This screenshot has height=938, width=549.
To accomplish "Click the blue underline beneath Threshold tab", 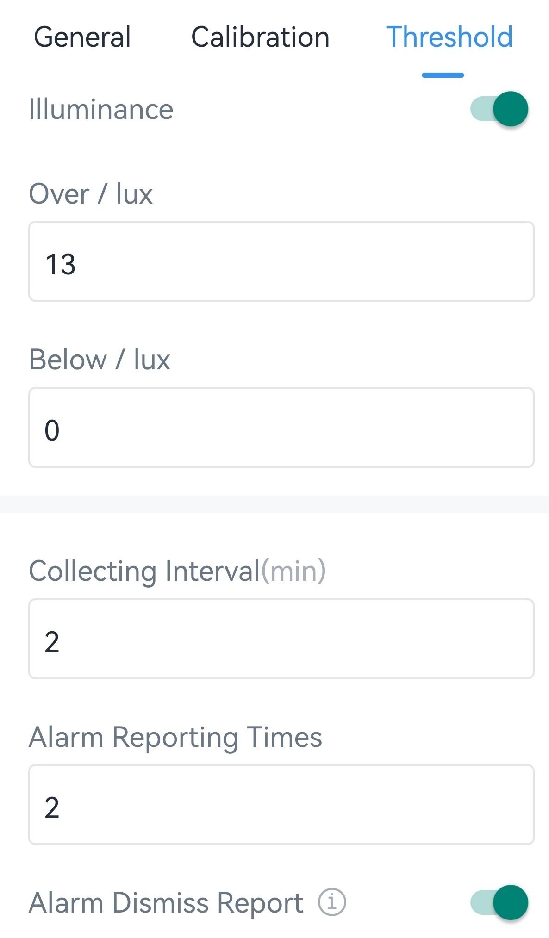I will (443, 75).
